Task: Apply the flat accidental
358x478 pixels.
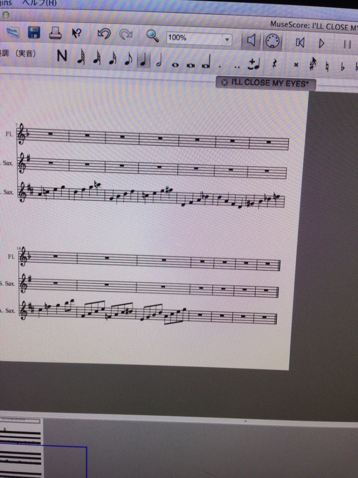Action: (342, 67)
